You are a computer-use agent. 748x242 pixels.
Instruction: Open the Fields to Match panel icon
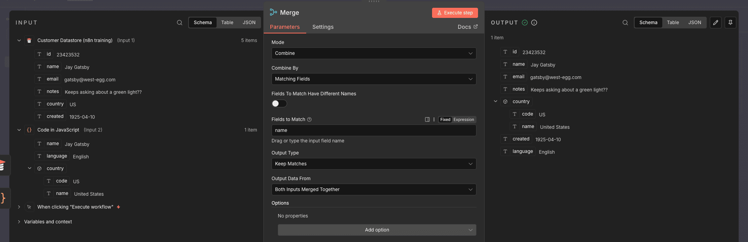point(427,119)
